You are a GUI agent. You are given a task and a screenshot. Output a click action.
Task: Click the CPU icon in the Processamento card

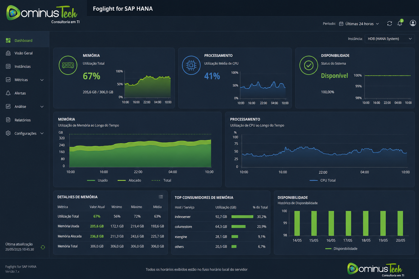pyautogui.click(x=191, y=65)
